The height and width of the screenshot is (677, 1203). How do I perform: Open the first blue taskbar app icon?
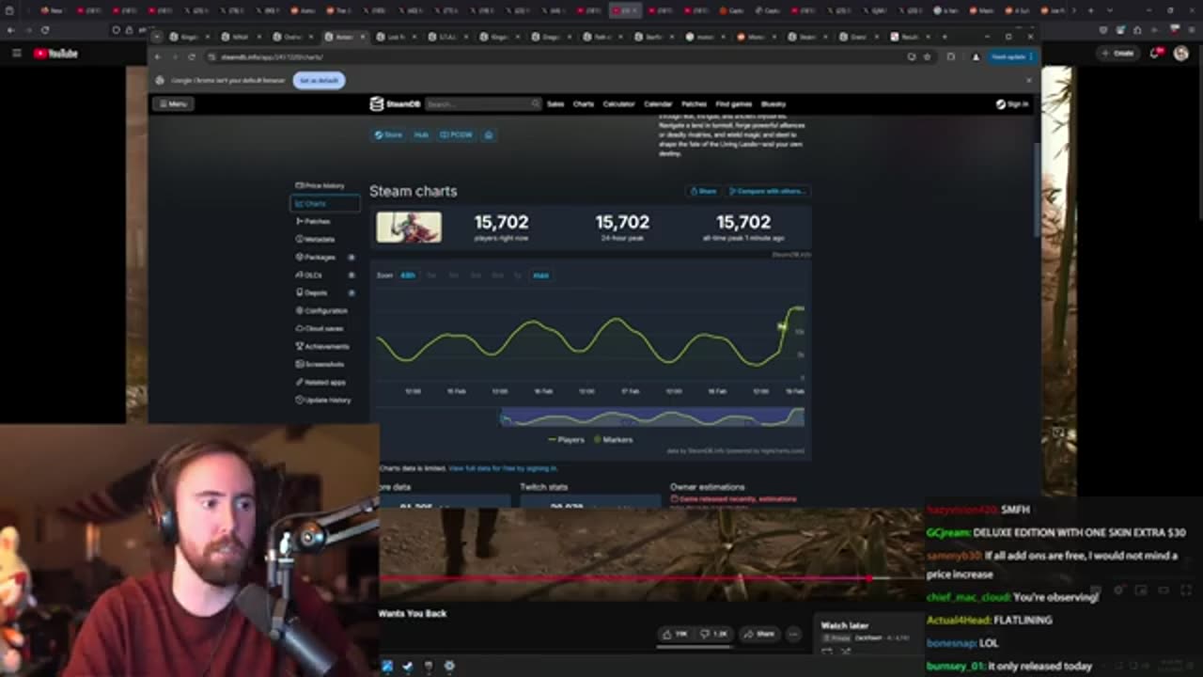[x=387, y=667]
